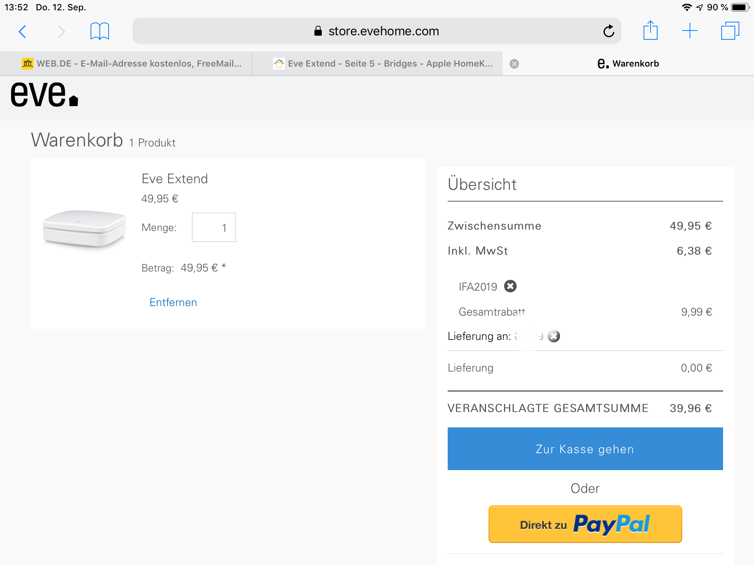The width and height of the screenshot is (754, 565).
Task: Show all tabs overview icon
Action: [x=730, y=31]
